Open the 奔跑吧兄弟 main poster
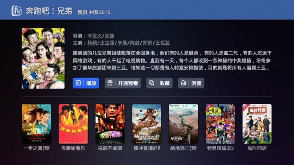The height and width of the screenshot is (165, 294). pos(43,58)
